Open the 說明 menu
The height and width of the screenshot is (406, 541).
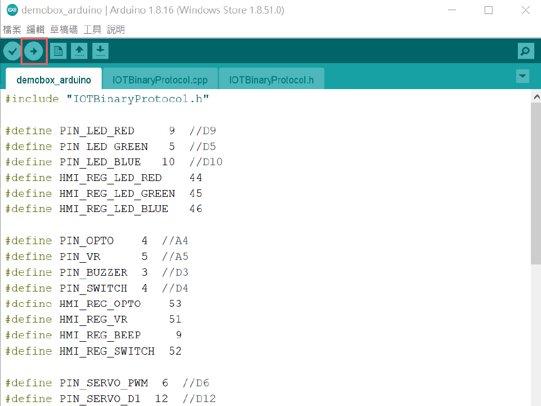(116, 29)
